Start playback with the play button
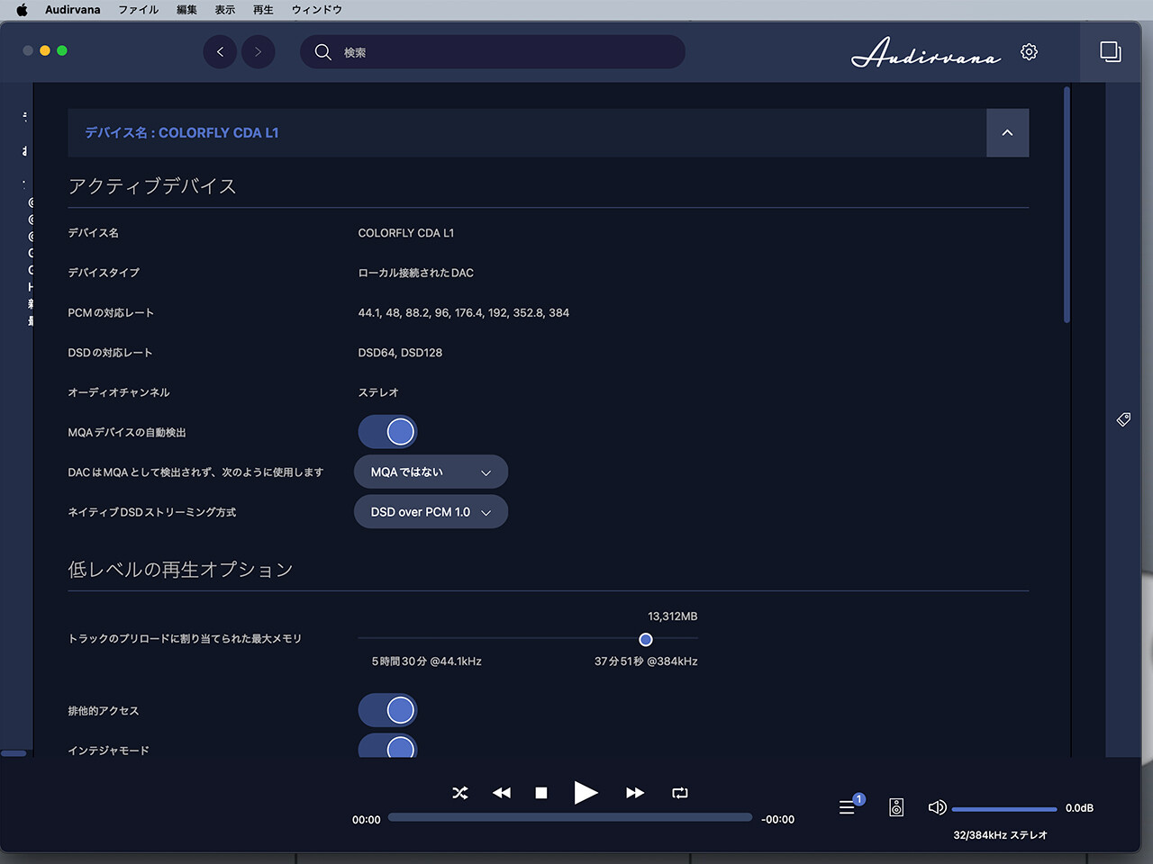Viewport: 1153px width, 864px height. pos(586,792)
